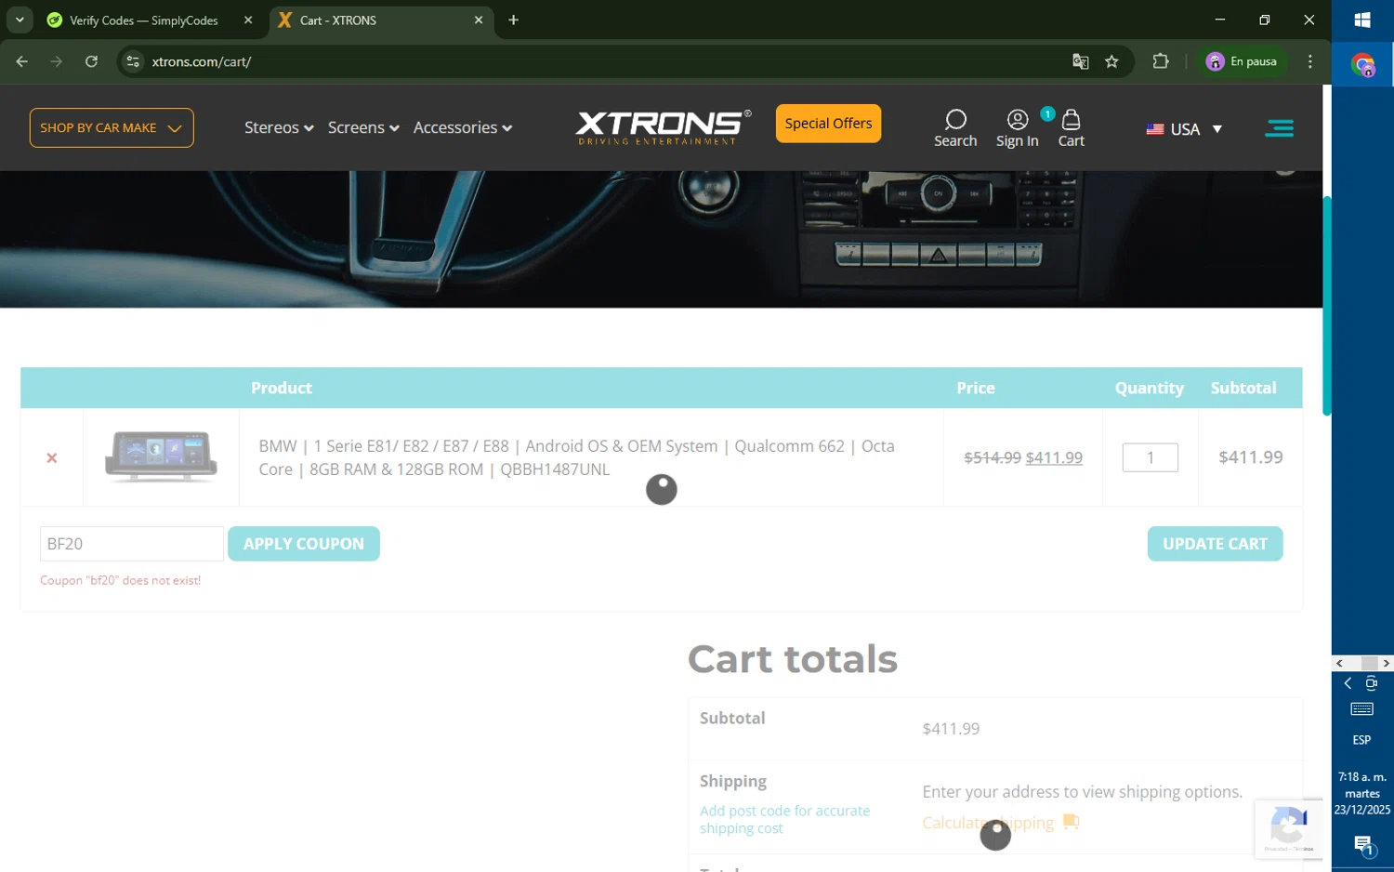This screenshot has width=1394, height=872.
Task: Click the taskbar scroll right arrow
Action: (1386, 663)
